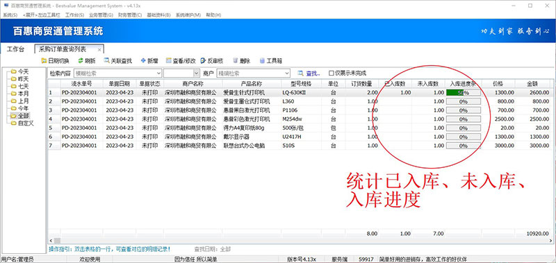The width and height of the screenshot is (556, 263).
Task: Click folder icon beside 本月
Action: 14,94
